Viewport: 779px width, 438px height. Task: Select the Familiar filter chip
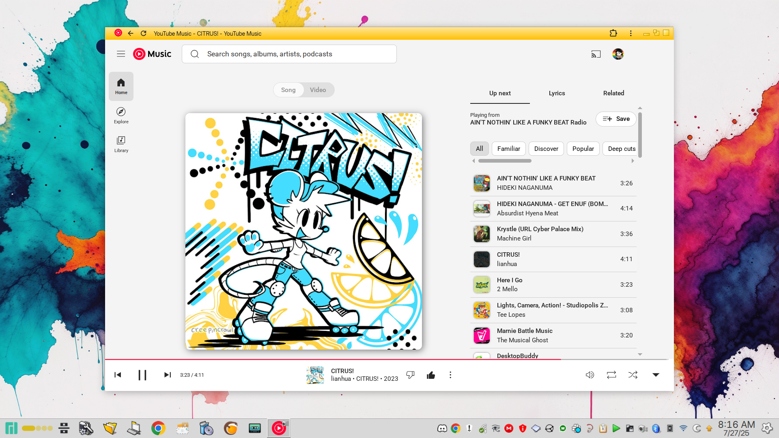pyautogui.click(x=509, y=149)
